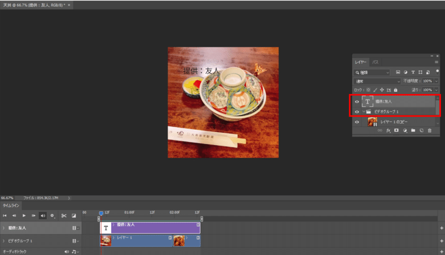This screenshot has height=255, width=445.
Task: Create a new layer icon
Action: (x=422, y=130)
